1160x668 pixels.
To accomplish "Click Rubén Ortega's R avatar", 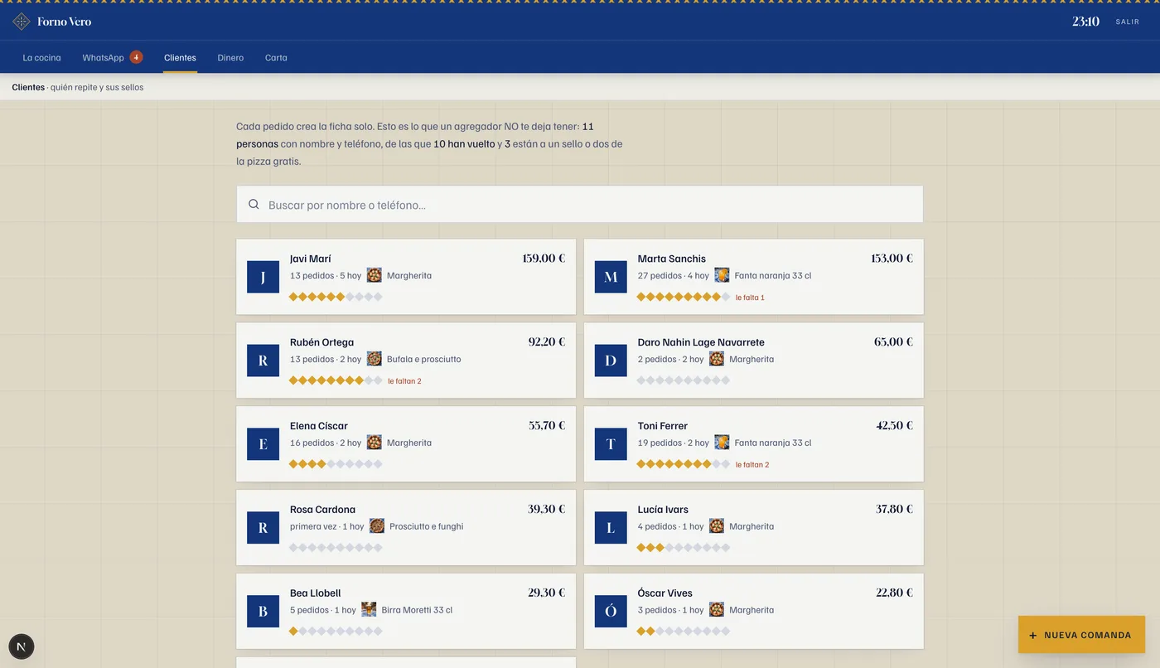I will [x=263, y=361].
